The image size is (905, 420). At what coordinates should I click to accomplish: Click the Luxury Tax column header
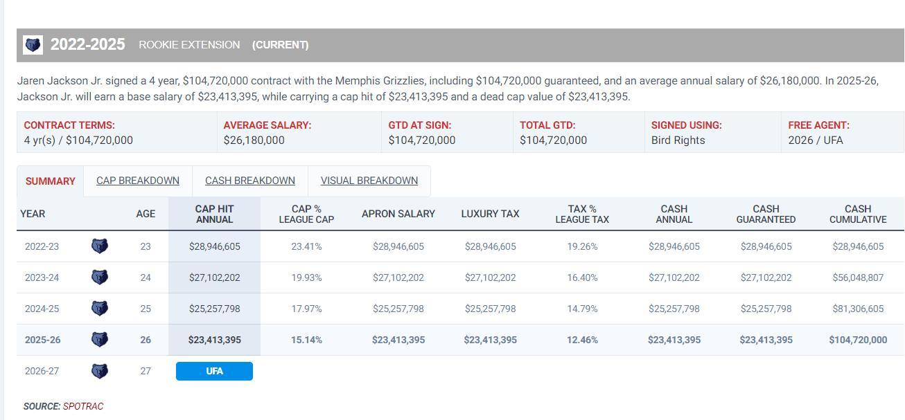pos(490,214)
